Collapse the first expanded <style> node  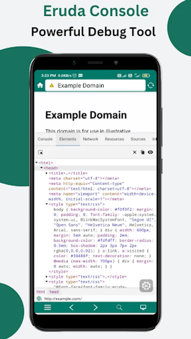pyautogui.click(x=46, y=204)
